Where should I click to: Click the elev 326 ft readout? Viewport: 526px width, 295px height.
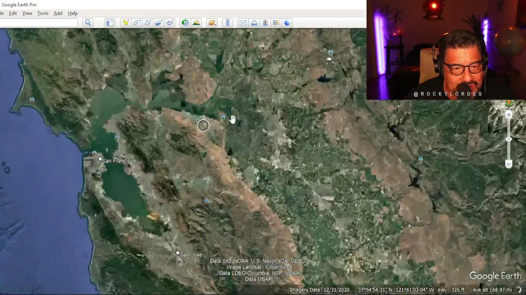[x=451, y=290]
